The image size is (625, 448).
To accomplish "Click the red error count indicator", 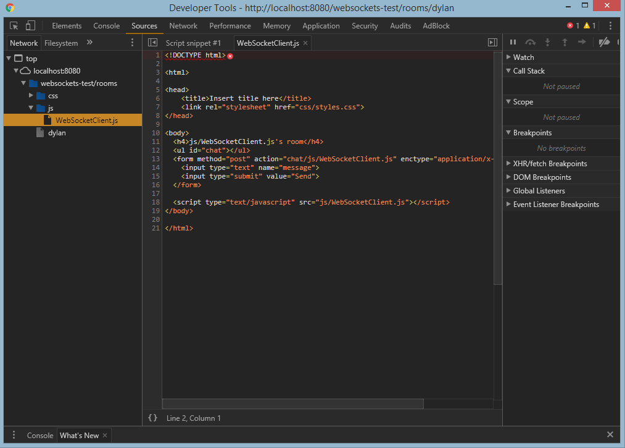I will point(573,26).
